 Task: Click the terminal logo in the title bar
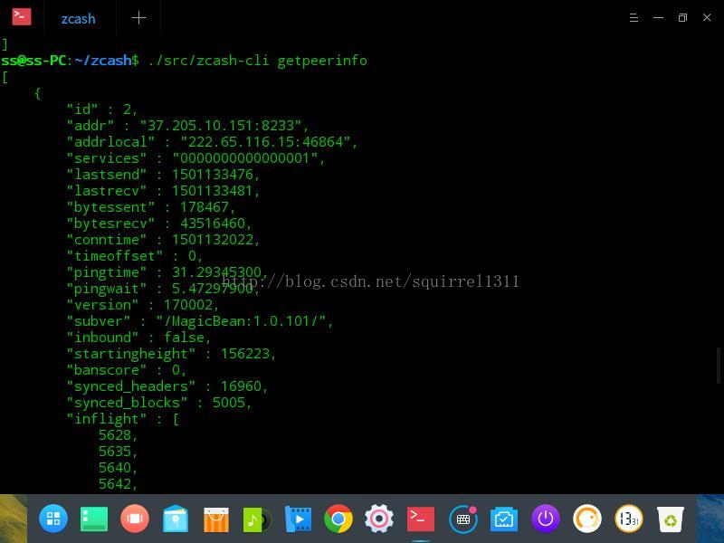pyautogui.click(x=21, y=17)
